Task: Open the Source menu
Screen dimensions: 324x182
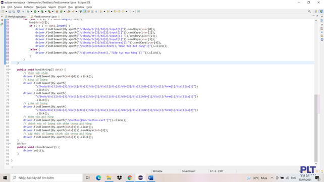Action: point(18,7)
